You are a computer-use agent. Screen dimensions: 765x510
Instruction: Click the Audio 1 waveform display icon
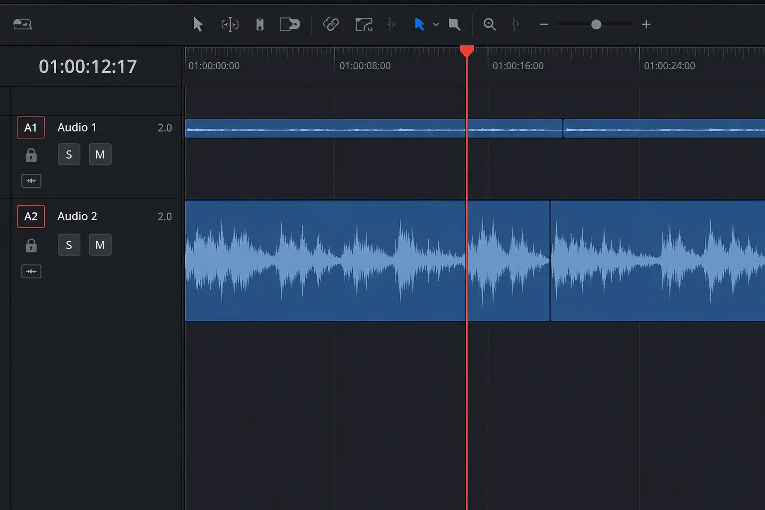[x=31, y=181]
